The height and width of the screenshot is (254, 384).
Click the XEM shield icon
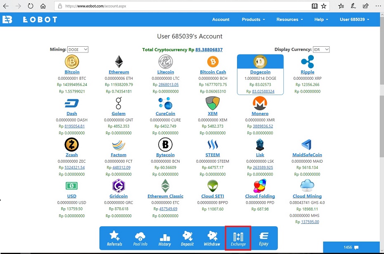[213, 103]
